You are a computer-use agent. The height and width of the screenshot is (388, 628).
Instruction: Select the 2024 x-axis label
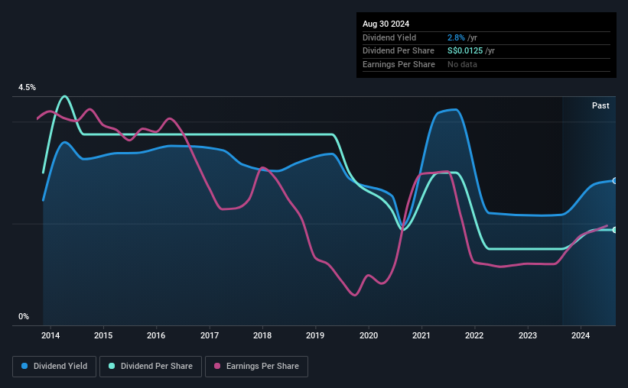pos(581,335)
